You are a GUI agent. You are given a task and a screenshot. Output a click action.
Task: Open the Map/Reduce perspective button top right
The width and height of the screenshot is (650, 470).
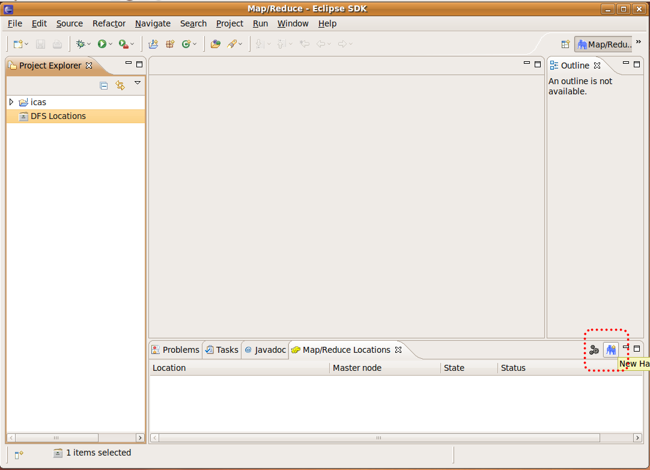603,44
